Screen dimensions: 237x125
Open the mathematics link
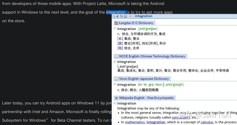[x=135, y=122]
